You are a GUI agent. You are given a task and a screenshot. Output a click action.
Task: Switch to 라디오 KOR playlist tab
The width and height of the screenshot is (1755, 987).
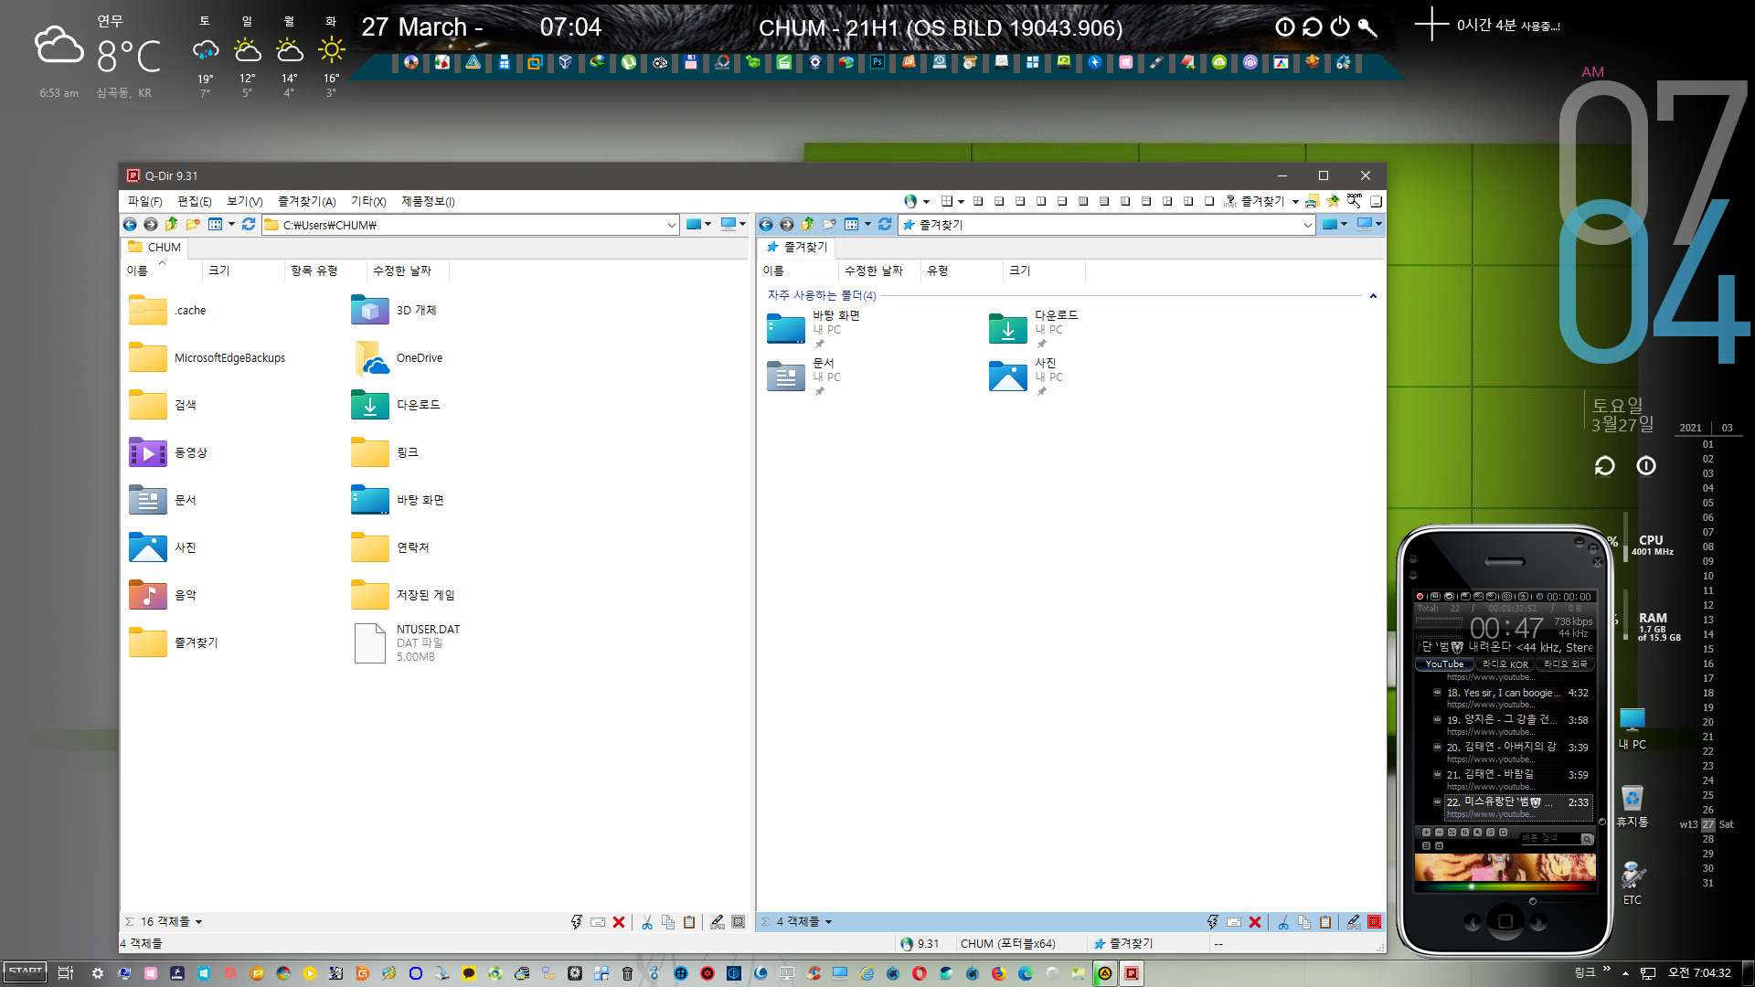1505,664
